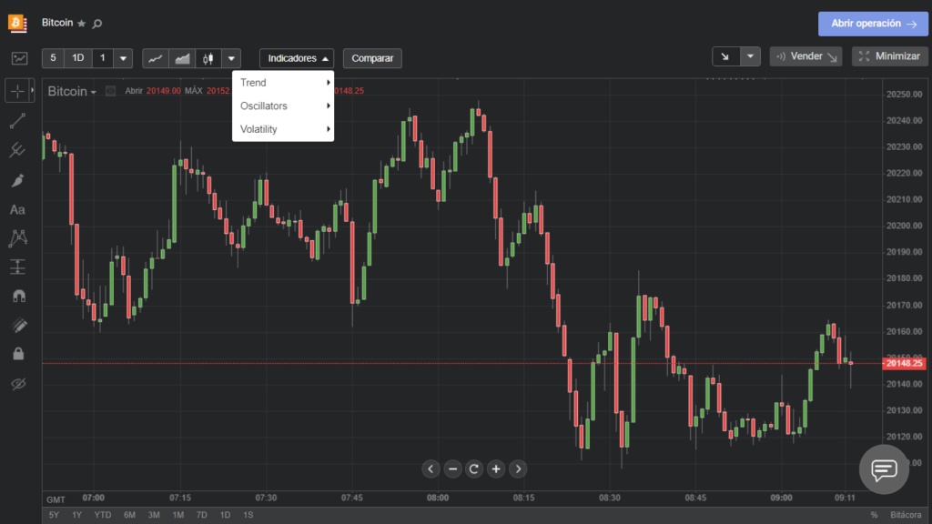Toggle the magnet snap mode
932x524 pixels.
(18, 296)
